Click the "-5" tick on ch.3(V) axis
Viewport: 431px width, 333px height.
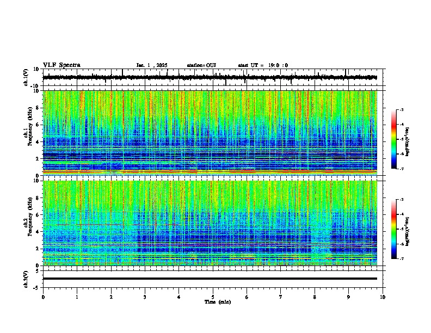pyautogui.click(x=36, y=288)
